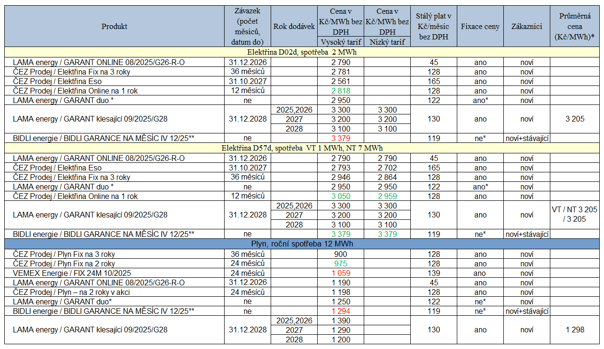Click the "Vysoký tarif" subheader cell
Screen dimensions: 604x349
coord(340,42)
